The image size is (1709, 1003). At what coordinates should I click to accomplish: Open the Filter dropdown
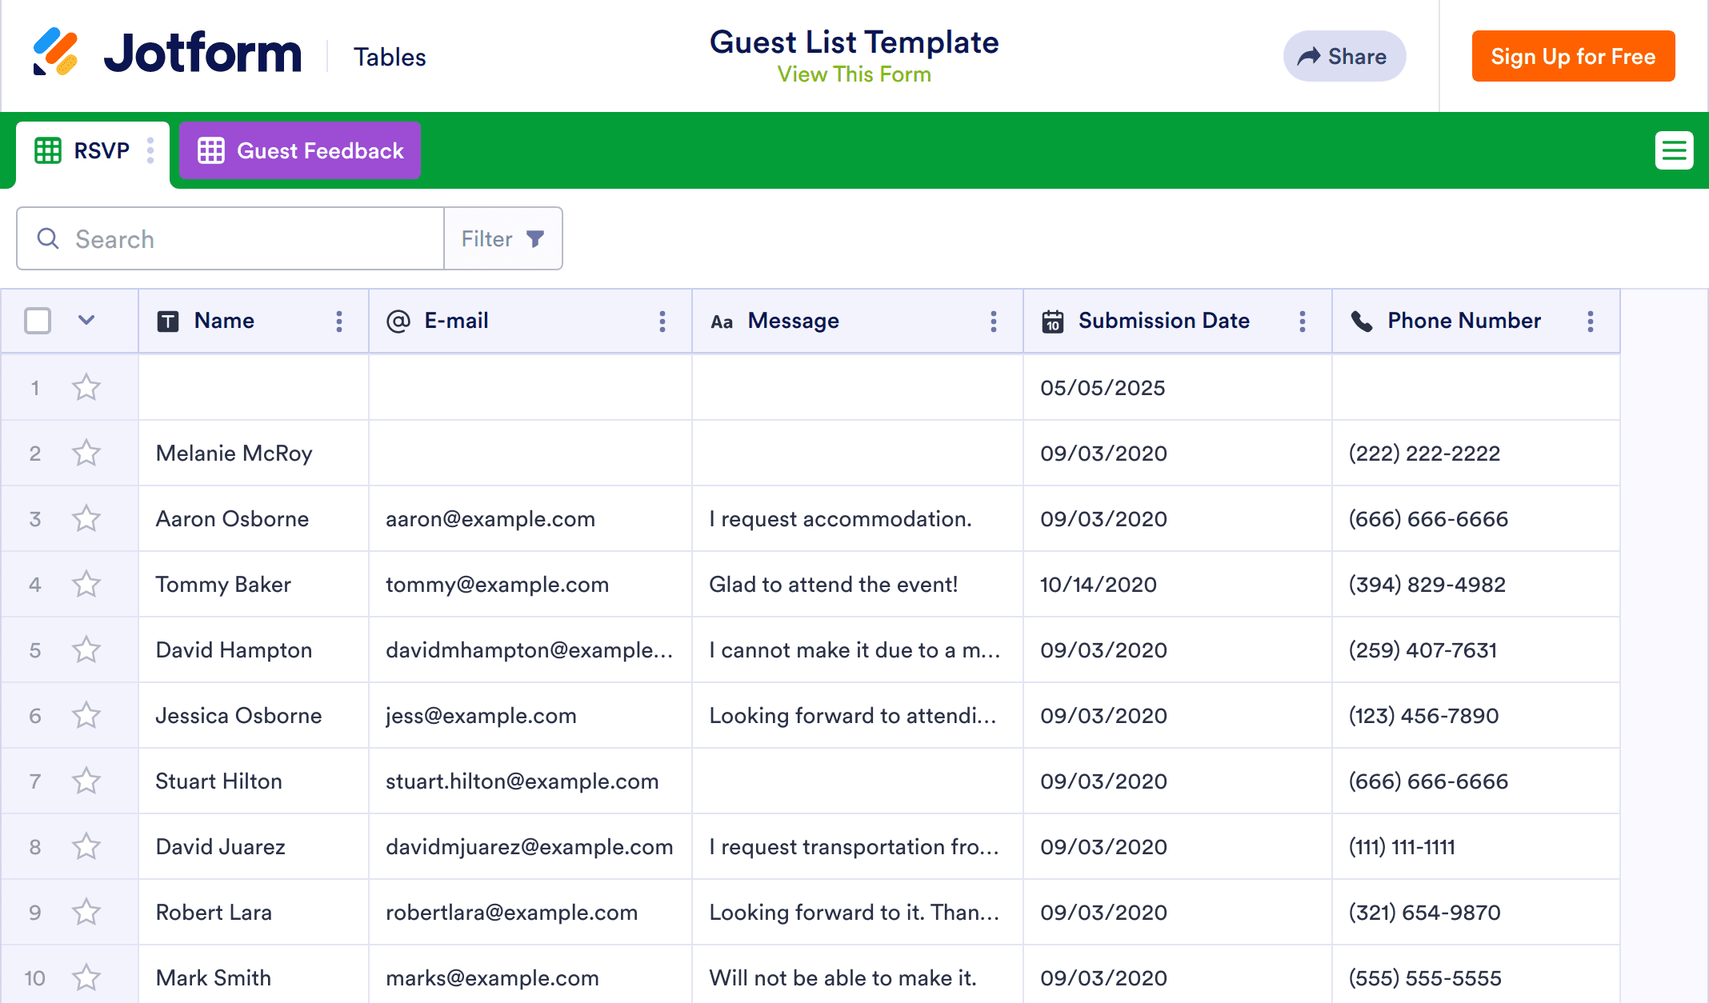coord(502,239)
